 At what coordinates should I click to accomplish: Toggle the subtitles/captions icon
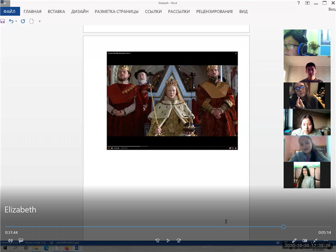pos(21,240)
